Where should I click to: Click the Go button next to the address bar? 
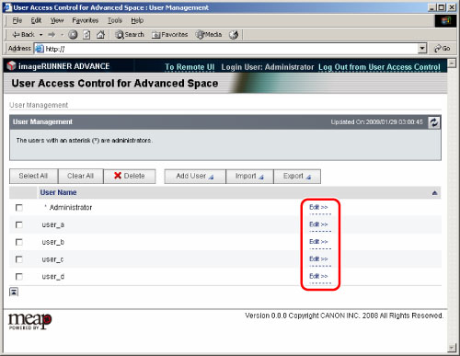[x=442, y=49]
